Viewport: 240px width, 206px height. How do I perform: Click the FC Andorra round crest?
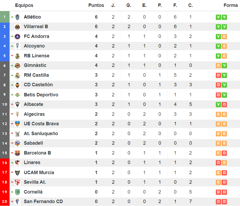tap(18, 36)
